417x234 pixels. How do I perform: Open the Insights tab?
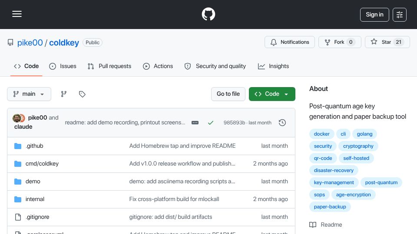pos(273,66)
